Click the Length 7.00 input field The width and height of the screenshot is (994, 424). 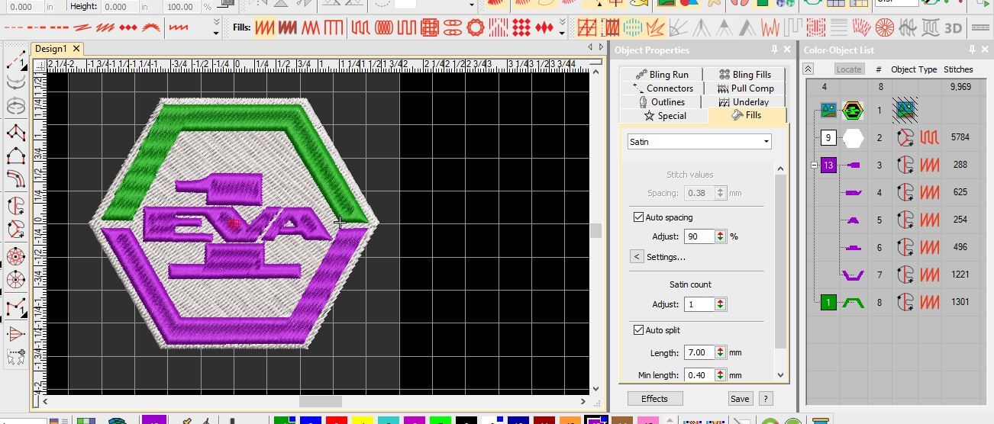click(699, 352)
